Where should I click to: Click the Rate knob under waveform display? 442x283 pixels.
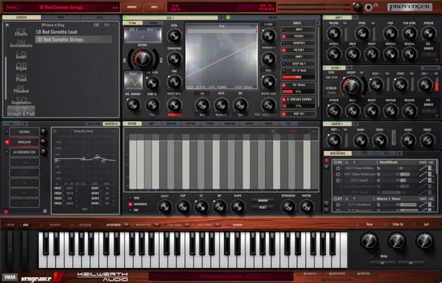click(221, 105)
